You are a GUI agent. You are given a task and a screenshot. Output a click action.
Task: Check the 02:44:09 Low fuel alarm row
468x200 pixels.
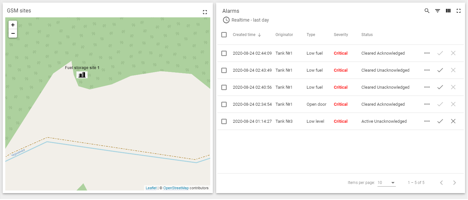[x=224, y=53]
